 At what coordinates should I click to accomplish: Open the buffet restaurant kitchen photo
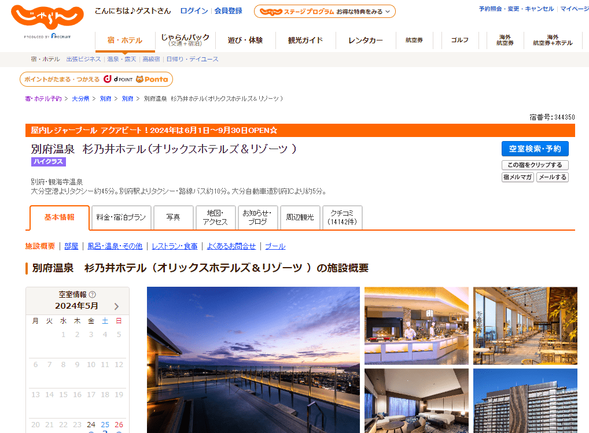point(416,325)
